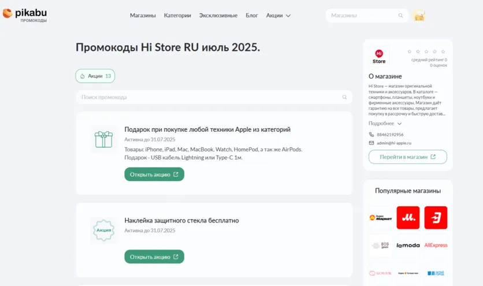Open the Блог menu item
483x286 pixels.
coord(252,16)
